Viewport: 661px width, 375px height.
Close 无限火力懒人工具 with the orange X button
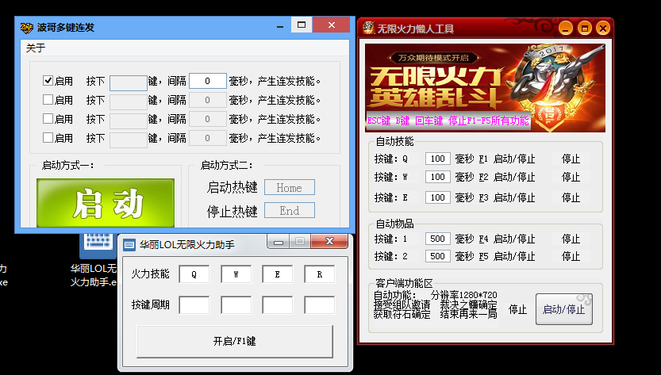(x=603, y=28)
